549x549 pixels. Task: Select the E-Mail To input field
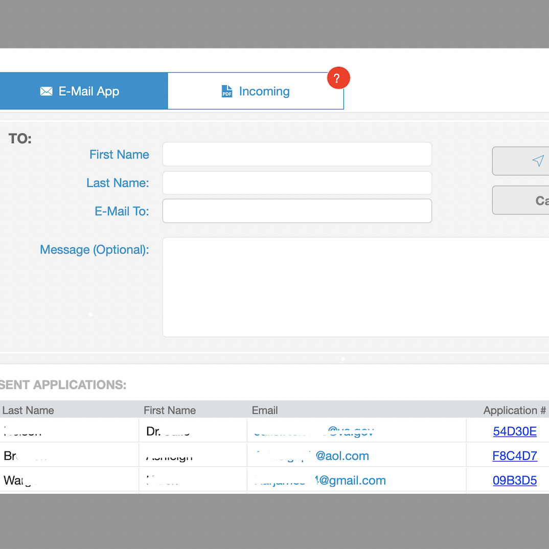(x=297, y=211)
